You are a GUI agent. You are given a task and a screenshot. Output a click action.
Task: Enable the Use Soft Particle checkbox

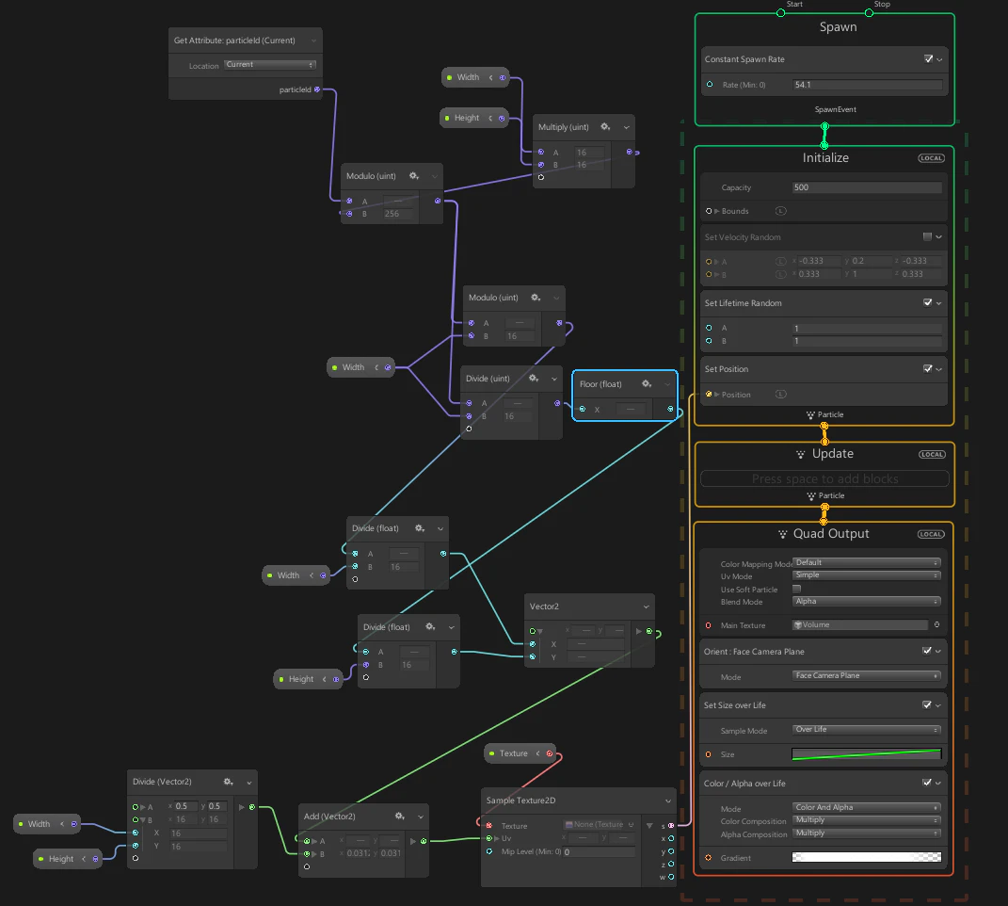pos(797,589)
